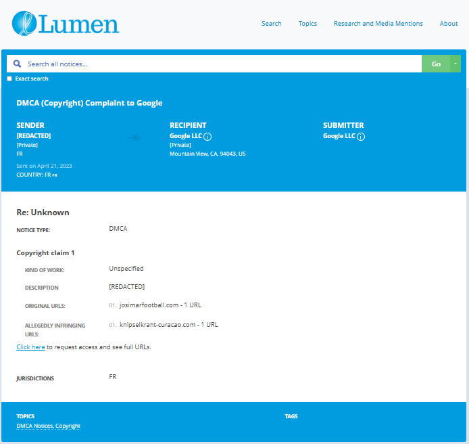
Task: Click the green Go button
Action: click(x=436, y=64)
